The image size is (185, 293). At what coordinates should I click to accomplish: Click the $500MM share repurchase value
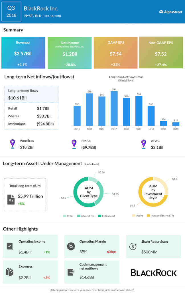(x=149, y=252)
